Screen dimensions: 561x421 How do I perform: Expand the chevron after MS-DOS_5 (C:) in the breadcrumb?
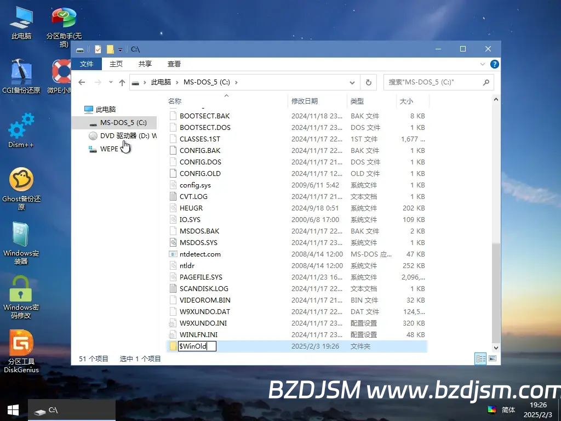point(236,82)
